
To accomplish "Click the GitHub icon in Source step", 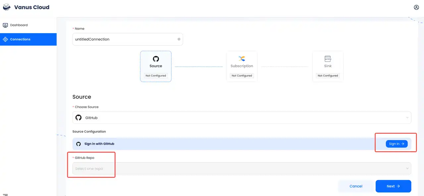I will [x=156, y=59].
